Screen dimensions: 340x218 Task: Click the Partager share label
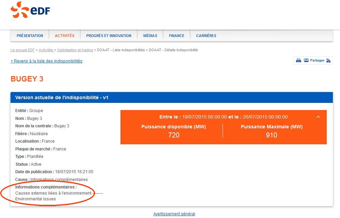click(x=317, y=60)
